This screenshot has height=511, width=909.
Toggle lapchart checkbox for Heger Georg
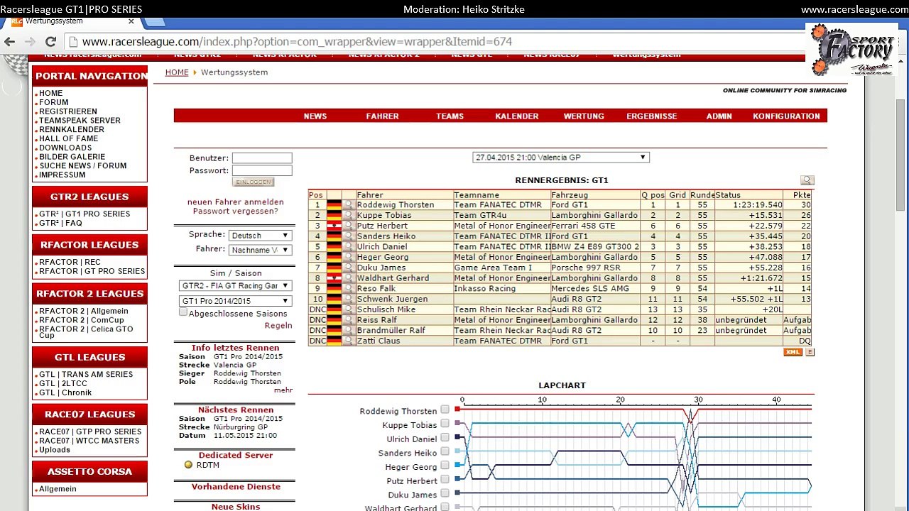(x=445, y=466)
